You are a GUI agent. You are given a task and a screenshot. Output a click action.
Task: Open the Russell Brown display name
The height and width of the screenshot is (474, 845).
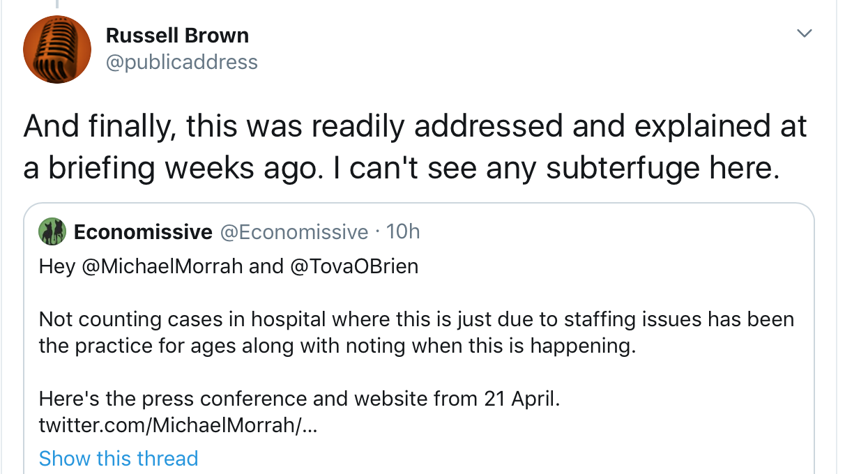pyautogui.click(x=177, y=35)
